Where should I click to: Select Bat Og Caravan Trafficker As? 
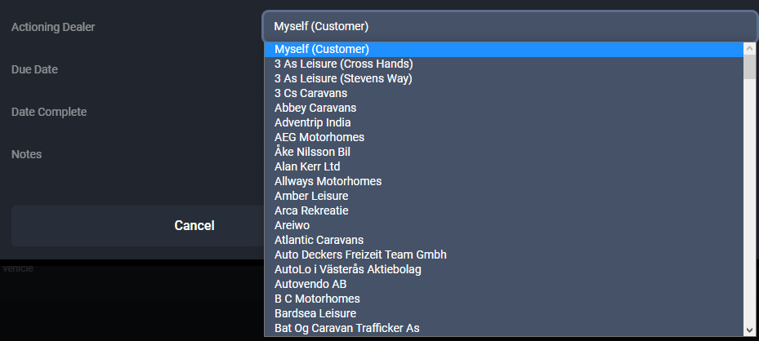(346, 328)
